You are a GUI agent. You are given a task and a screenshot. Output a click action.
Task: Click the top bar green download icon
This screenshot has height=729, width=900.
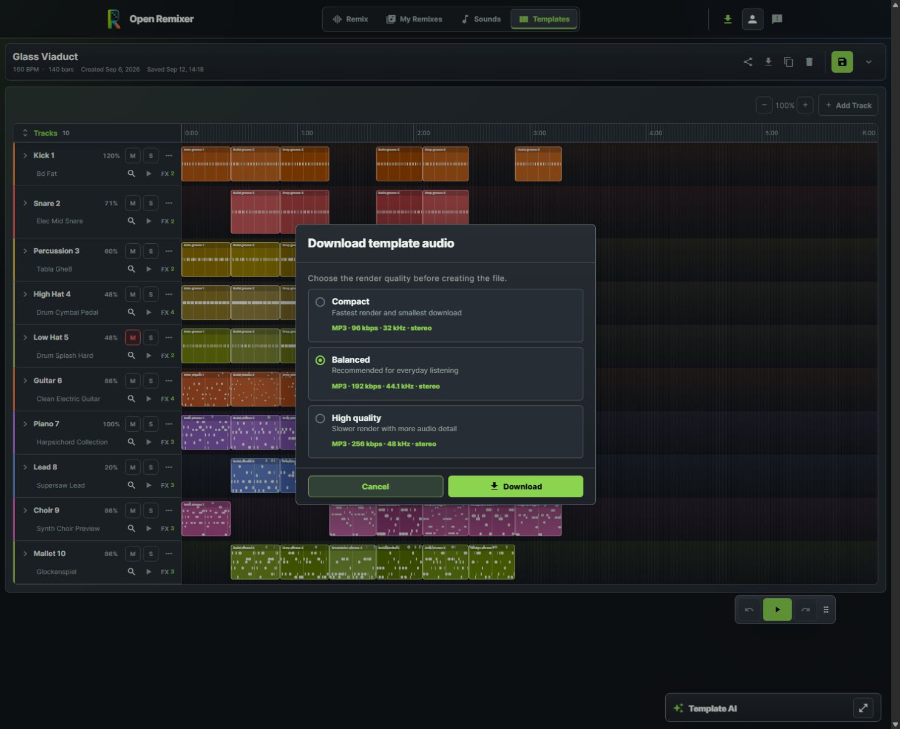[x=727, y=19]
